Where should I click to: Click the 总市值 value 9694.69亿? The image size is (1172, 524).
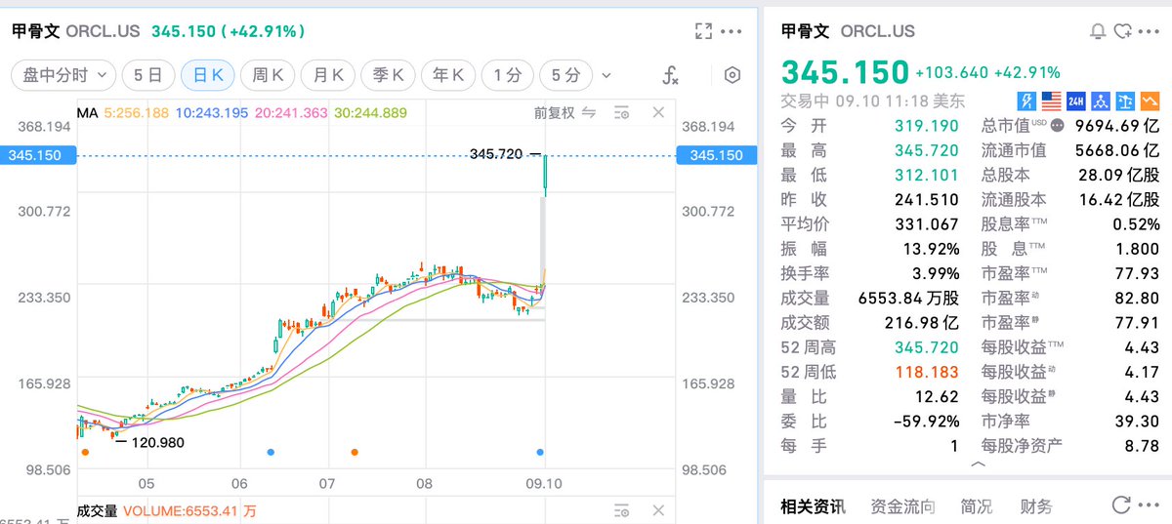pyautogui.click(x=1117, y=126)
